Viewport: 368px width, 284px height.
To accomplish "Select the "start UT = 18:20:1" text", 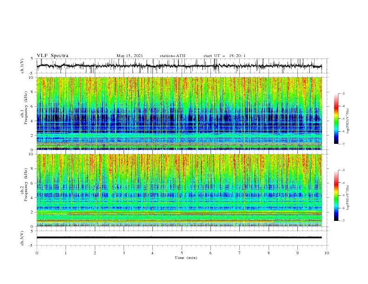I will [224, 56].
